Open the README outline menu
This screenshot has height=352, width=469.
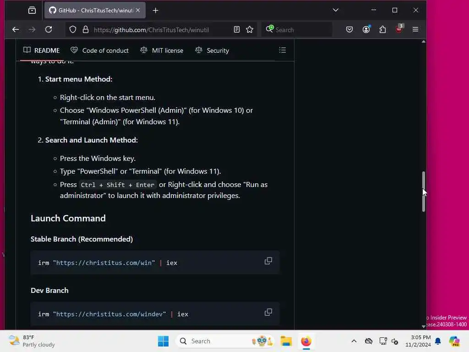coord(282,50)
